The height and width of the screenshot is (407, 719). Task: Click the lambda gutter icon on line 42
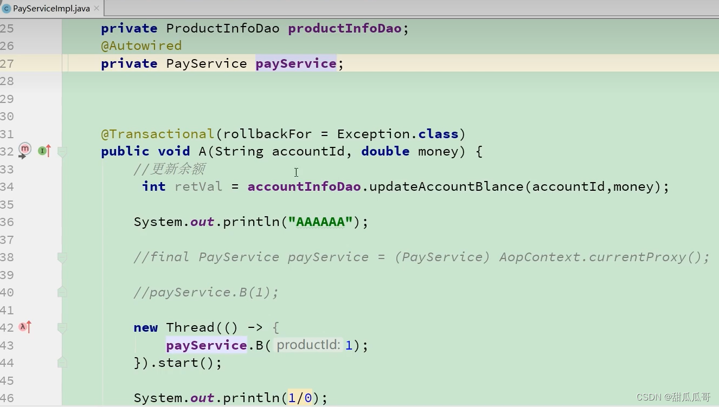point(25,327)
